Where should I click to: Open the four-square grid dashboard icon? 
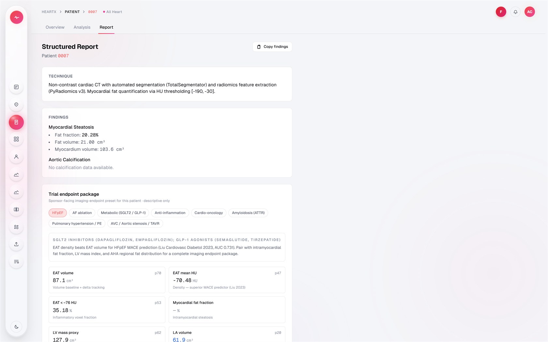point(16,139)
